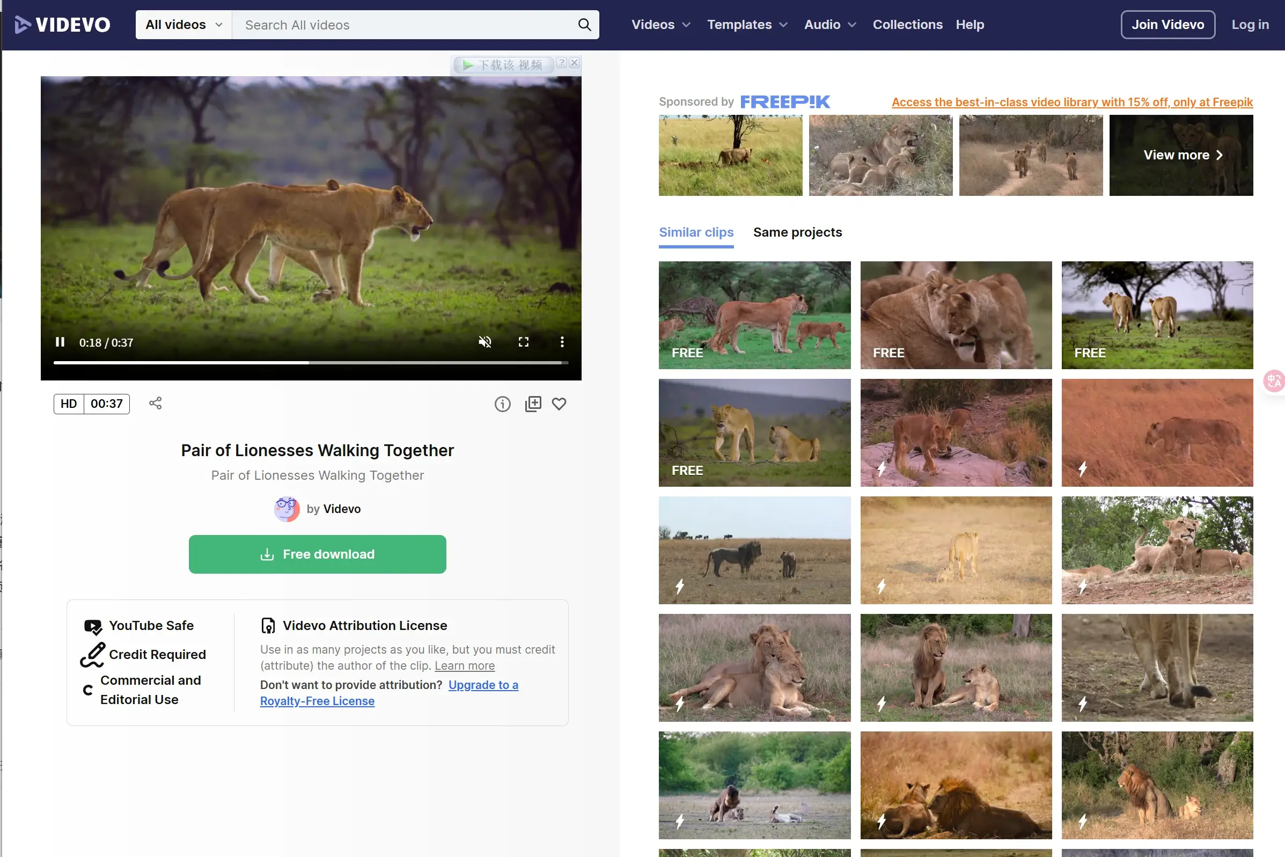
Task: Open Collections in the navigation bar
Action: 907,25
